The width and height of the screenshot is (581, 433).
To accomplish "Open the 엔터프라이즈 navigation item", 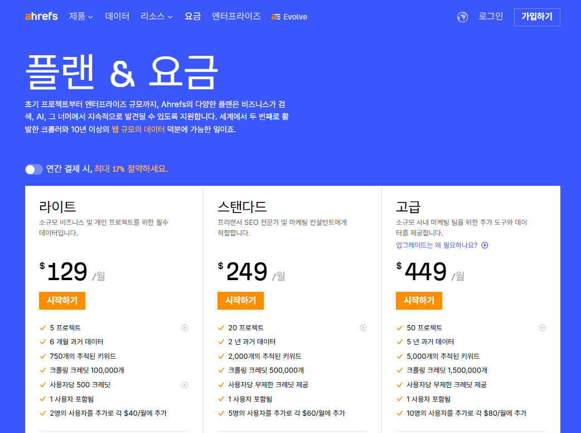I will pos(236,17).
